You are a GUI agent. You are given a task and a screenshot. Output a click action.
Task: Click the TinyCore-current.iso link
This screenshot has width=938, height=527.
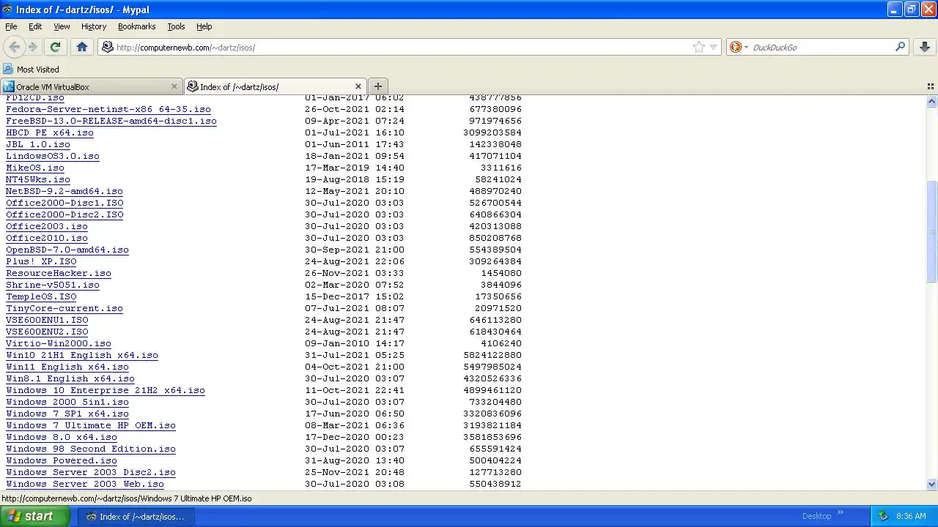point(64,308)
